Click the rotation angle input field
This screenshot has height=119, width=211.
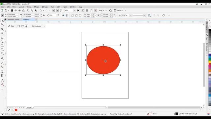[53, 16]
